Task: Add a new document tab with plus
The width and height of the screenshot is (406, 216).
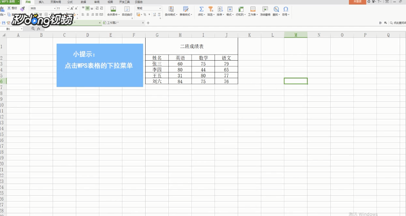Action: (148, 23)
